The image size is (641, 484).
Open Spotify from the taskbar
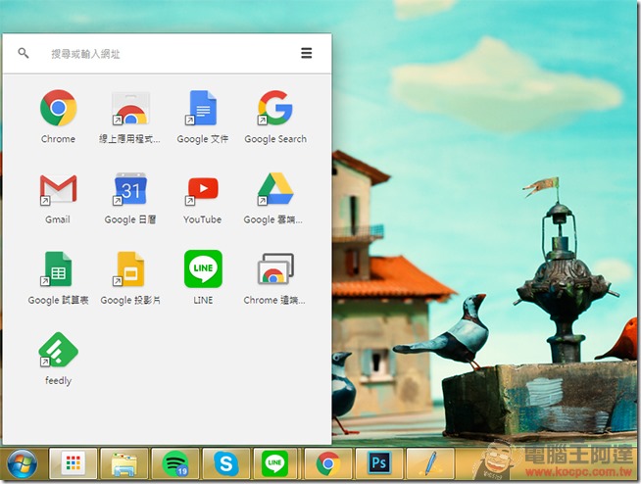pos(175,463)
